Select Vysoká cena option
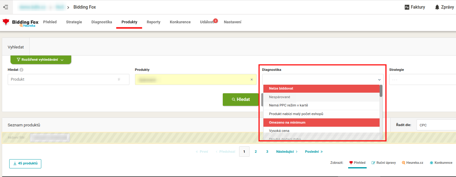Viewport: 456px width, 177px height. click(x=321, y=131)
